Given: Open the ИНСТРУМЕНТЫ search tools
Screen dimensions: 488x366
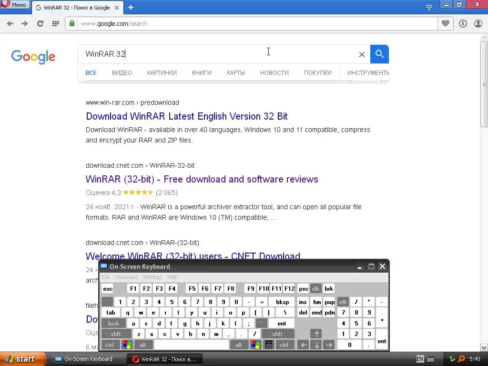Looking at the screenshot, I should click(x=368, y=73).
